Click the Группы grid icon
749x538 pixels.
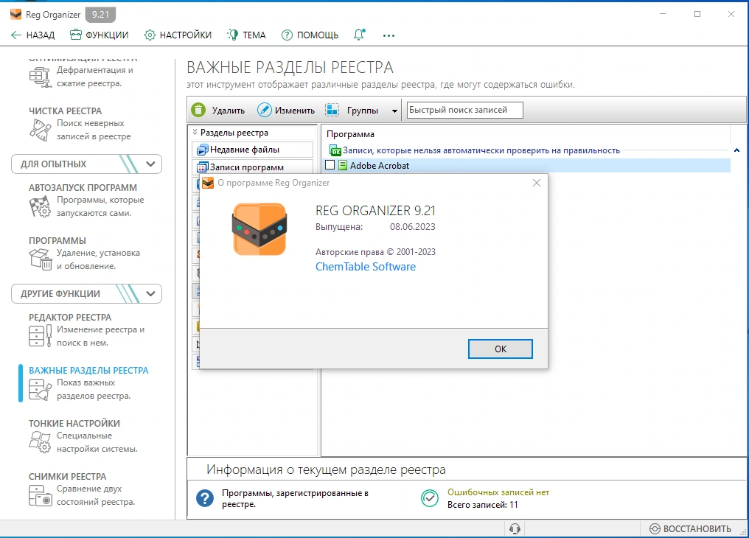332,110
